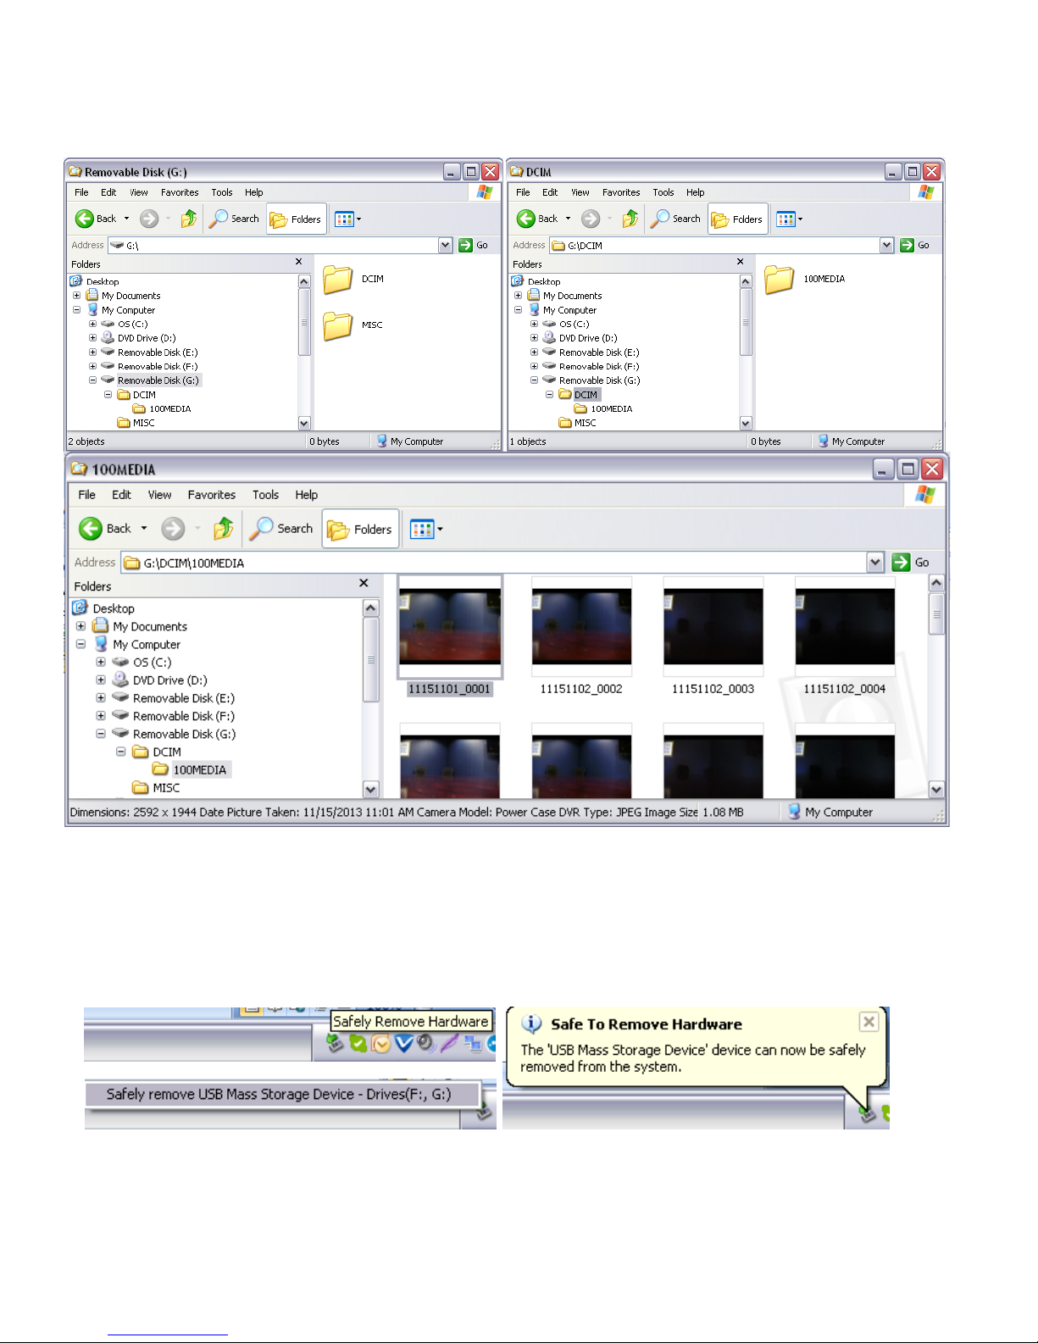Open 100MEDIA folder icon in DCIM window
This screenshot has height=1343, width=1038.
(779, 279)
